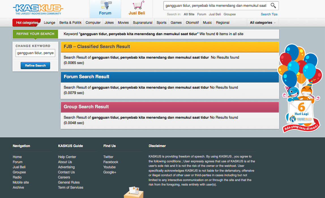
Task: Open the General Rules link
Action: coord(69,182)
